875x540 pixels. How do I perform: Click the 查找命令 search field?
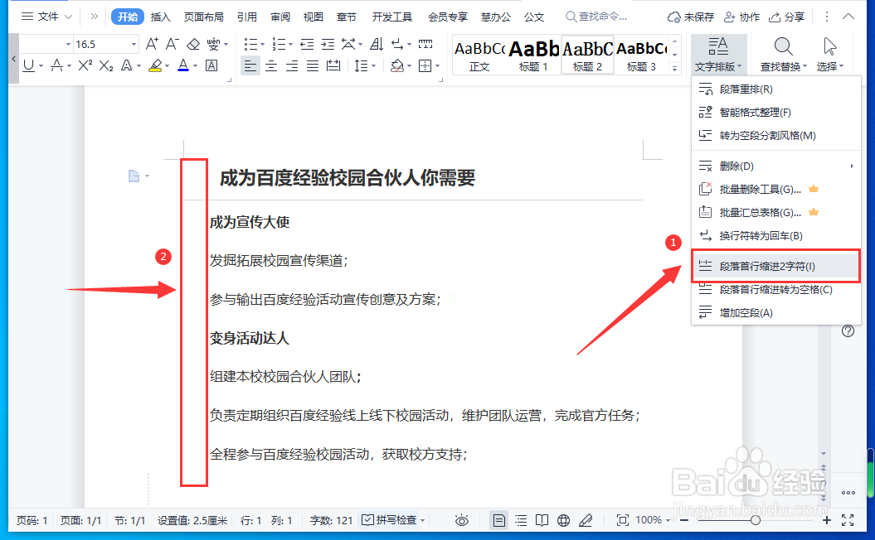click(597, 17)
